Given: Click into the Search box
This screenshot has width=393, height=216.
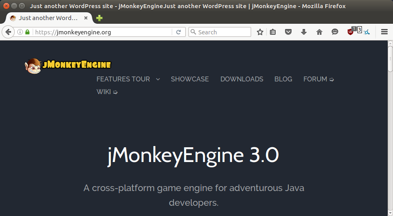Looking at the screenshot, I should pyautogui.click(x=220, y=32).
